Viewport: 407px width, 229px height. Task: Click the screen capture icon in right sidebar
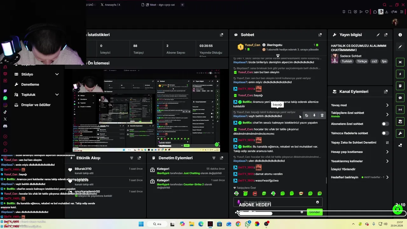pos(400,62)
